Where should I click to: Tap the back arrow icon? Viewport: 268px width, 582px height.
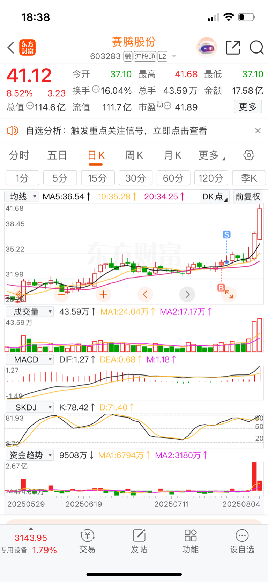tap(11, 48)
